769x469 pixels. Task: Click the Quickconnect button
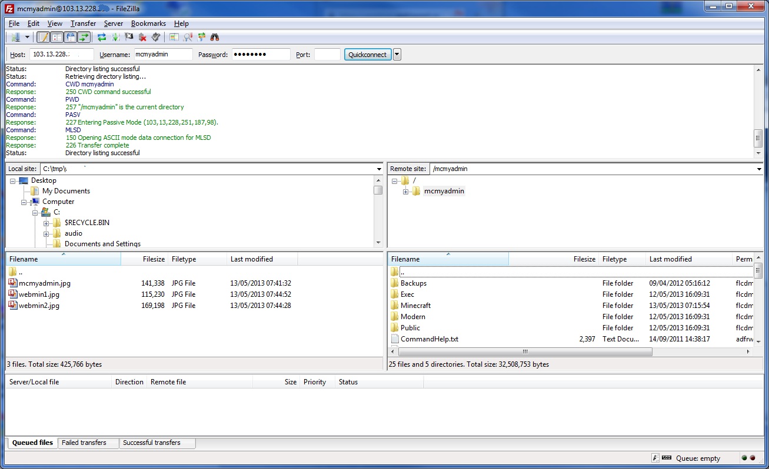pos(368,55)
